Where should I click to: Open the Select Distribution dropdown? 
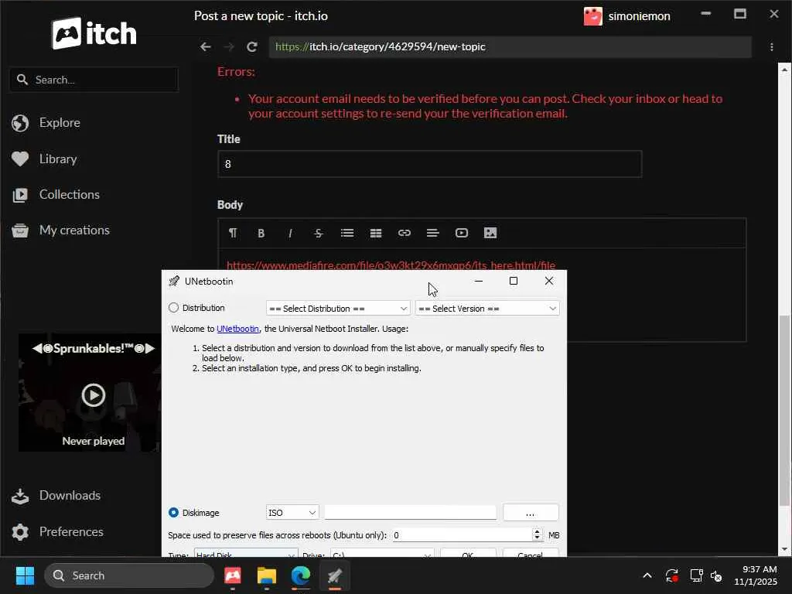(x=338, y=309)
